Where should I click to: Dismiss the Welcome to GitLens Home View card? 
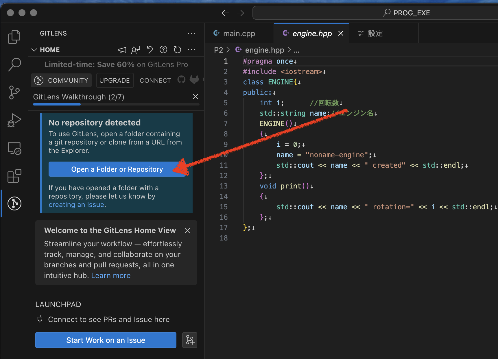coord(187,231)
